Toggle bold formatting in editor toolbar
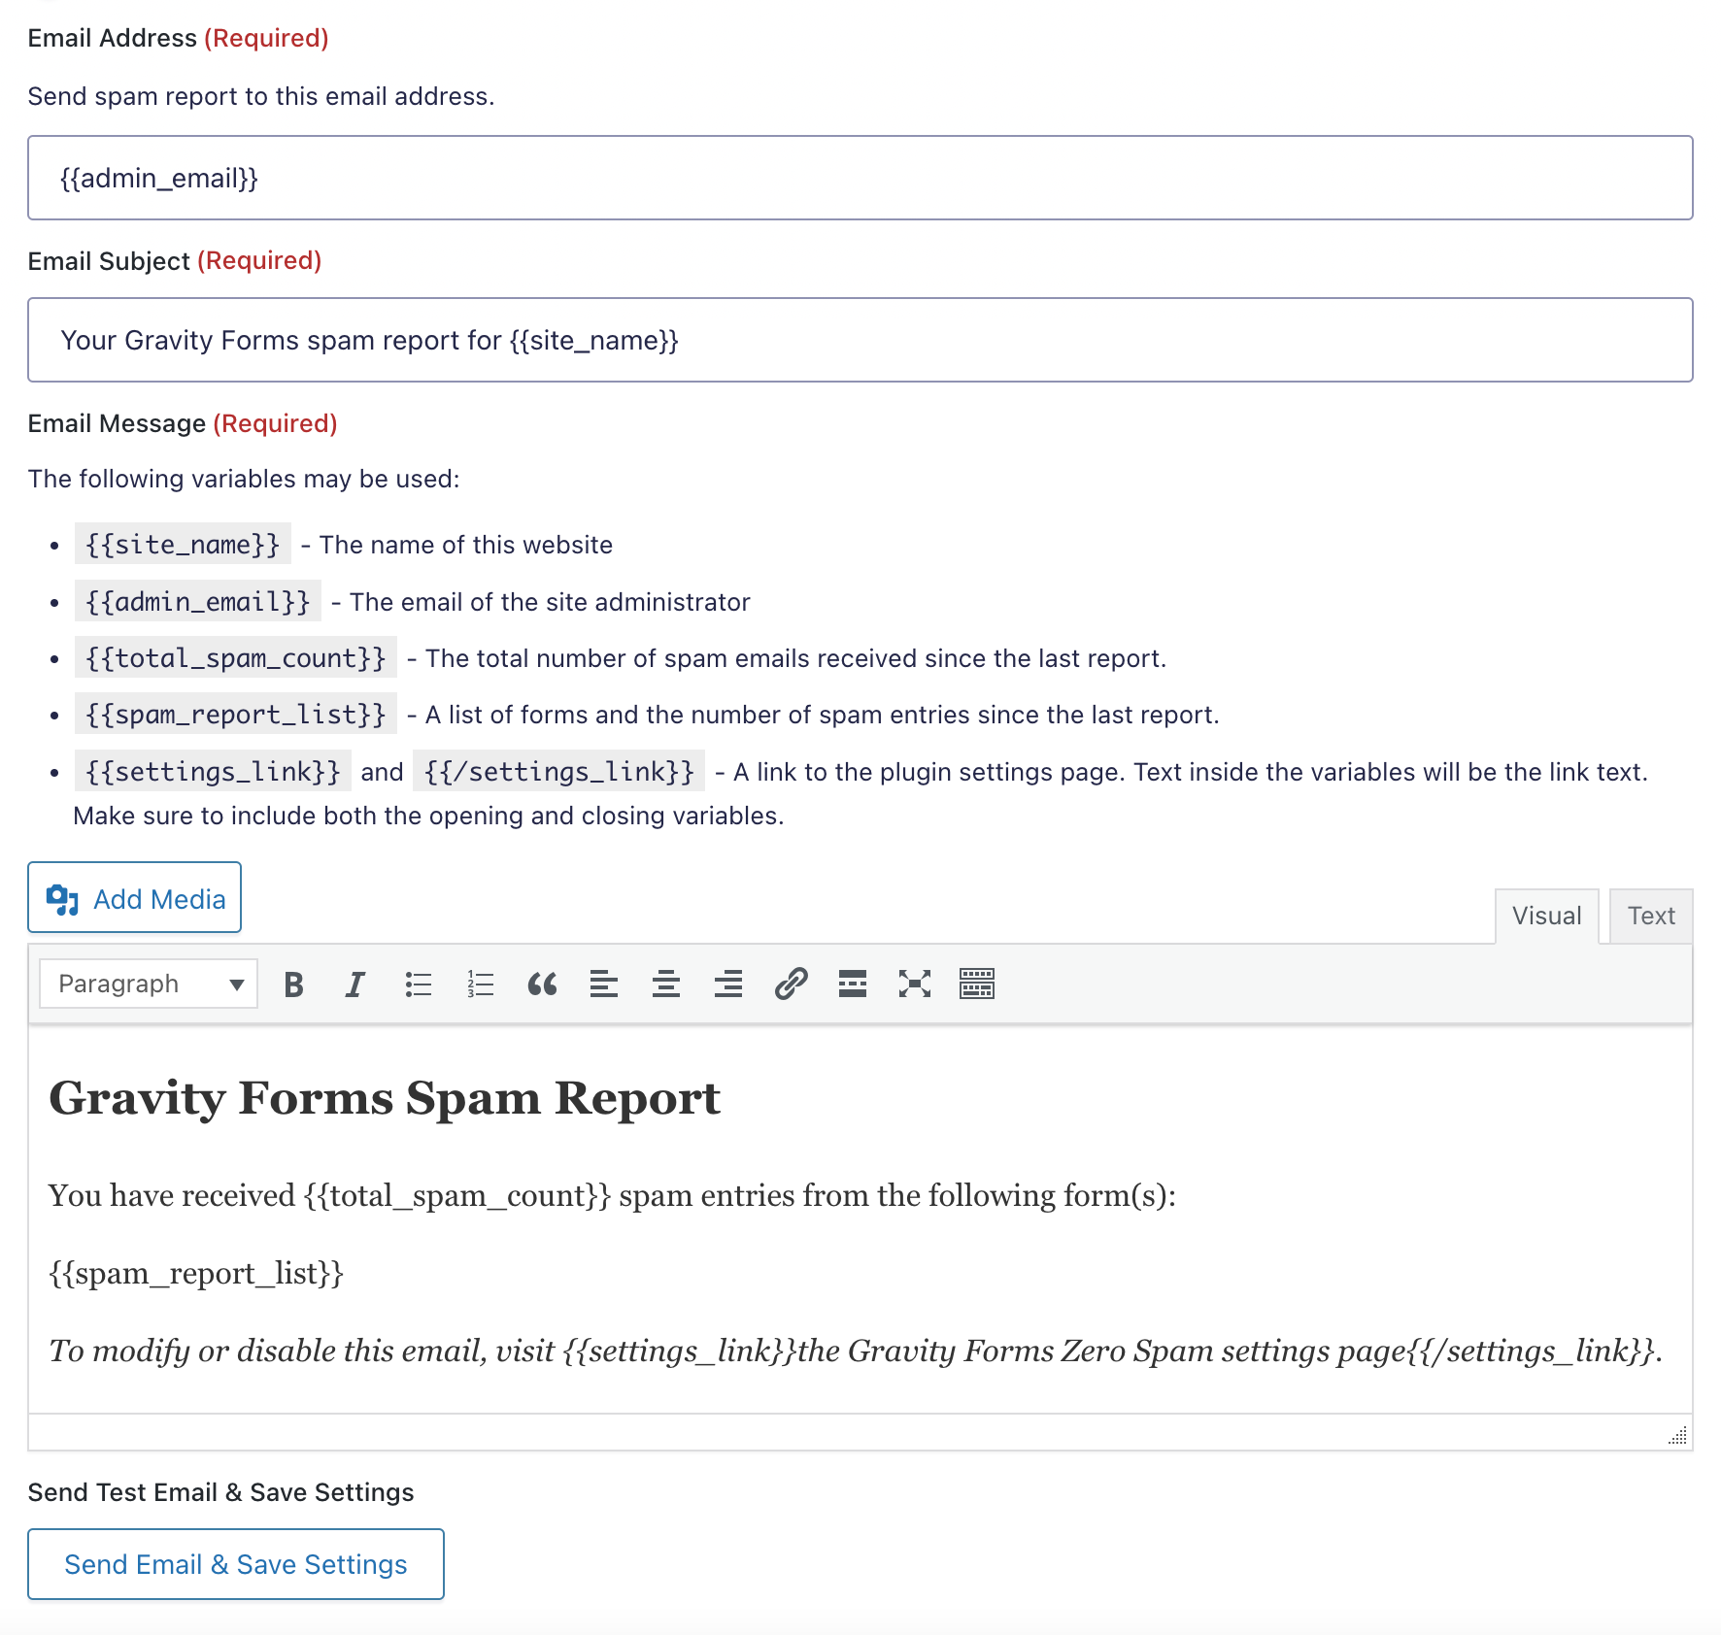 293,984
